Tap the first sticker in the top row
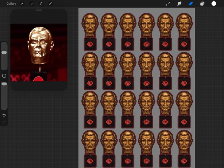The width and height of the screenshot is (224, 168). 90,32
